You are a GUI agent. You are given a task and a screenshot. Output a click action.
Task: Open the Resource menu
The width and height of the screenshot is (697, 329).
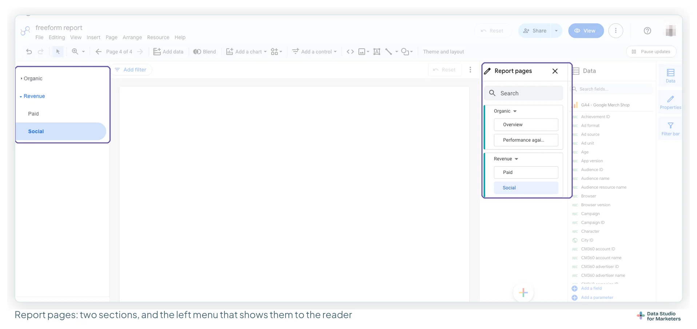158,37
